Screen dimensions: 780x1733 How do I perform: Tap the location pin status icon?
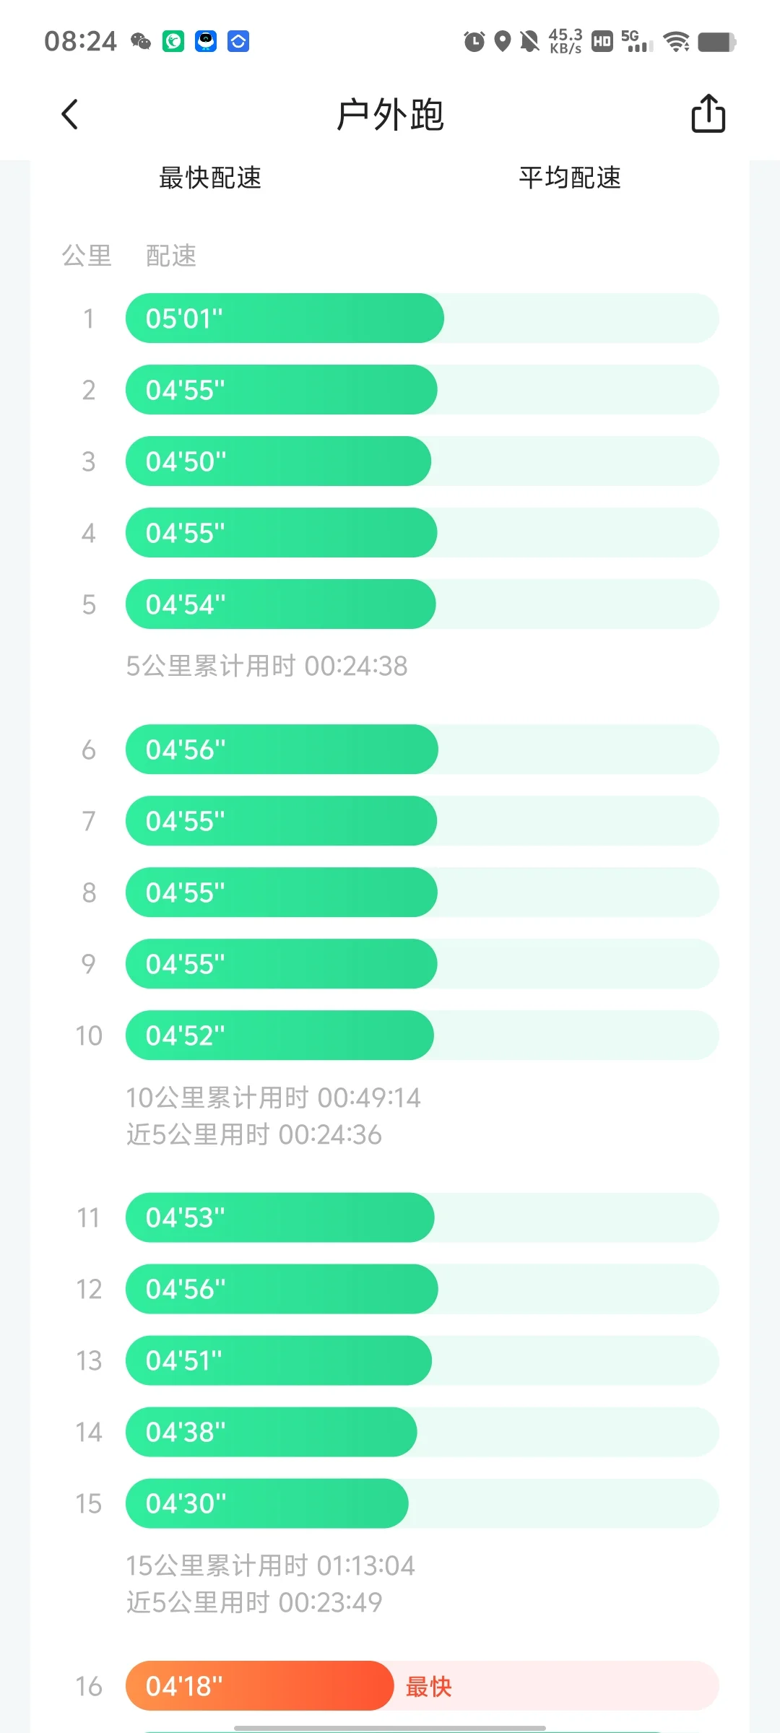point(502,41)
